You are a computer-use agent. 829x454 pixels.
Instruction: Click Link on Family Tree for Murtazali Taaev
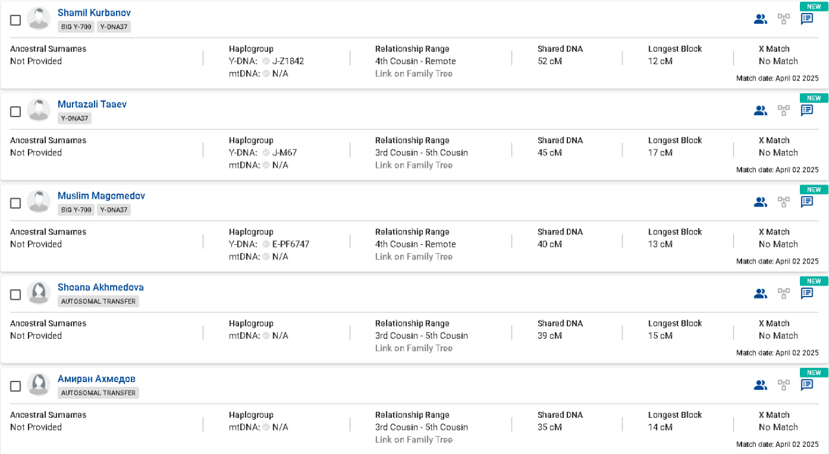[414, 165]
